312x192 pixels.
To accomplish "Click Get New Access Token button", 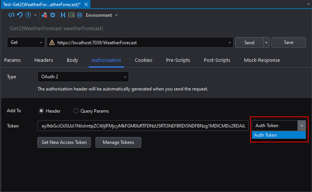I will [64, 142].
